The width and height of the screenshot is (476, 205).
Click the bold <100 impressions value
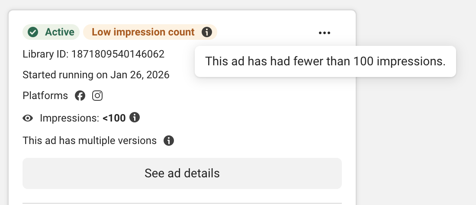(114, 118)
